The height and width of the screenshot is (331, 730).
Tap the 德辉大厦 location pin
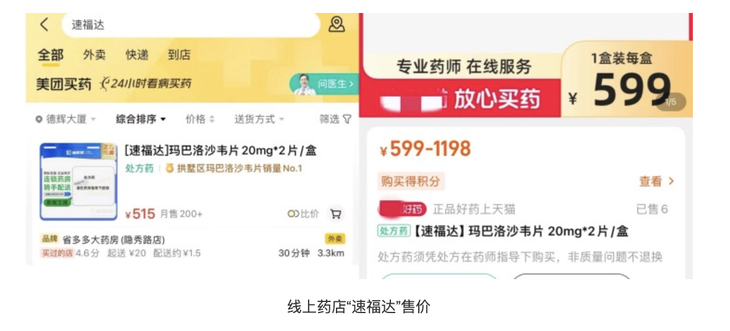tap(39, 119)
